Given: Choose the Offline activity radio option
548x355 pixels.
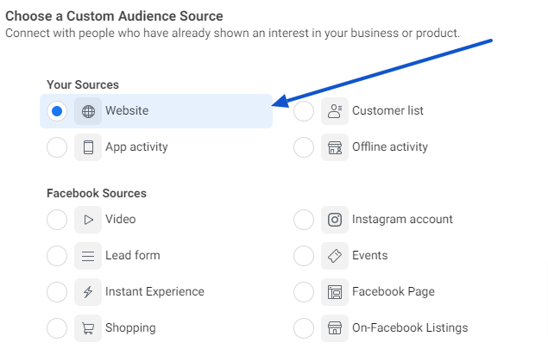Looking at the screenshot, I should click(304, 147).
